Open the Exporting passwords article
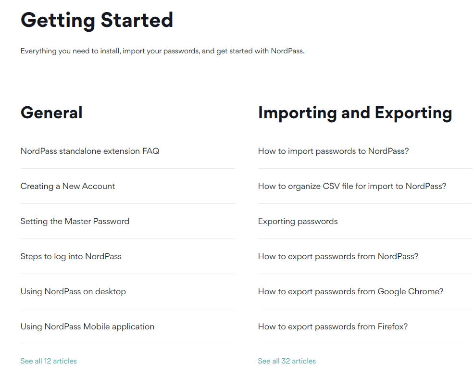474x376 pixels. tap(298, 221)
